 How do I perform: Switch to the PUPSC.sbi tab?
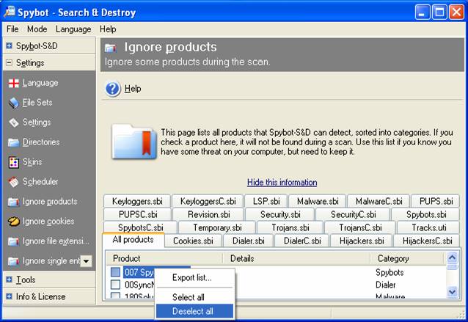pos(138,214)
